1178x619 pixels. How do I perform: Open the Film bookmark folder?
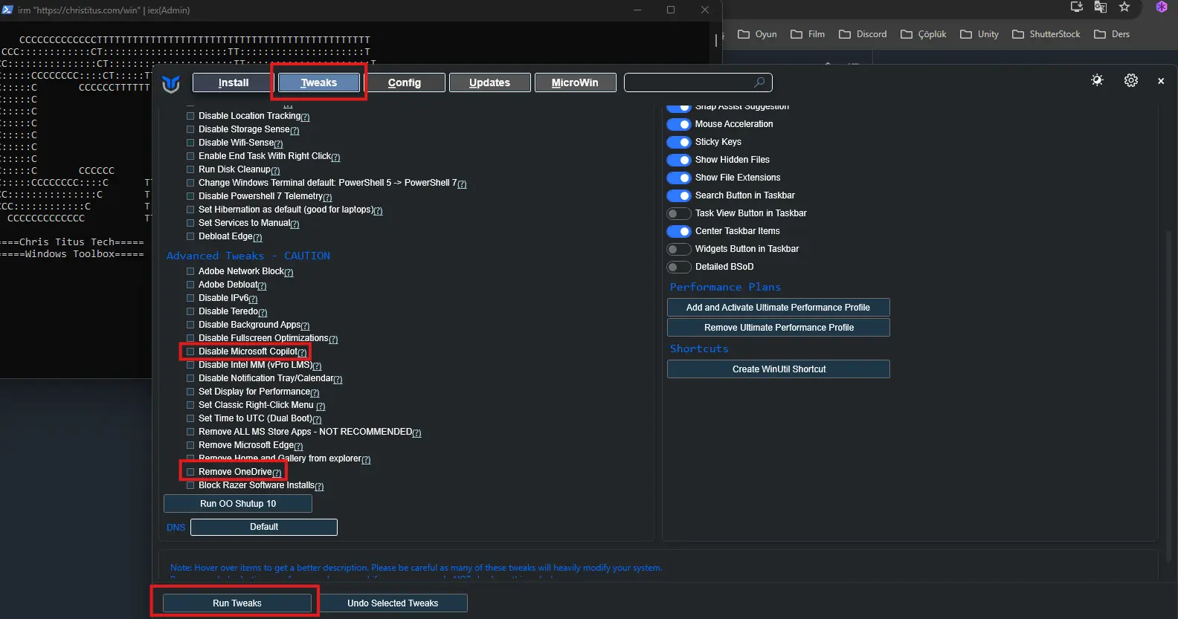pyautogui.click(x=808, y=34)
